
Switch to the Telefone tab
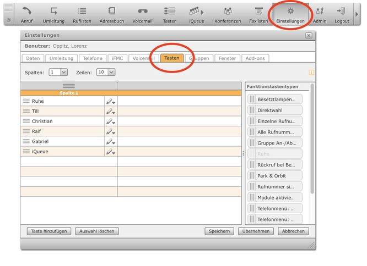93,58
